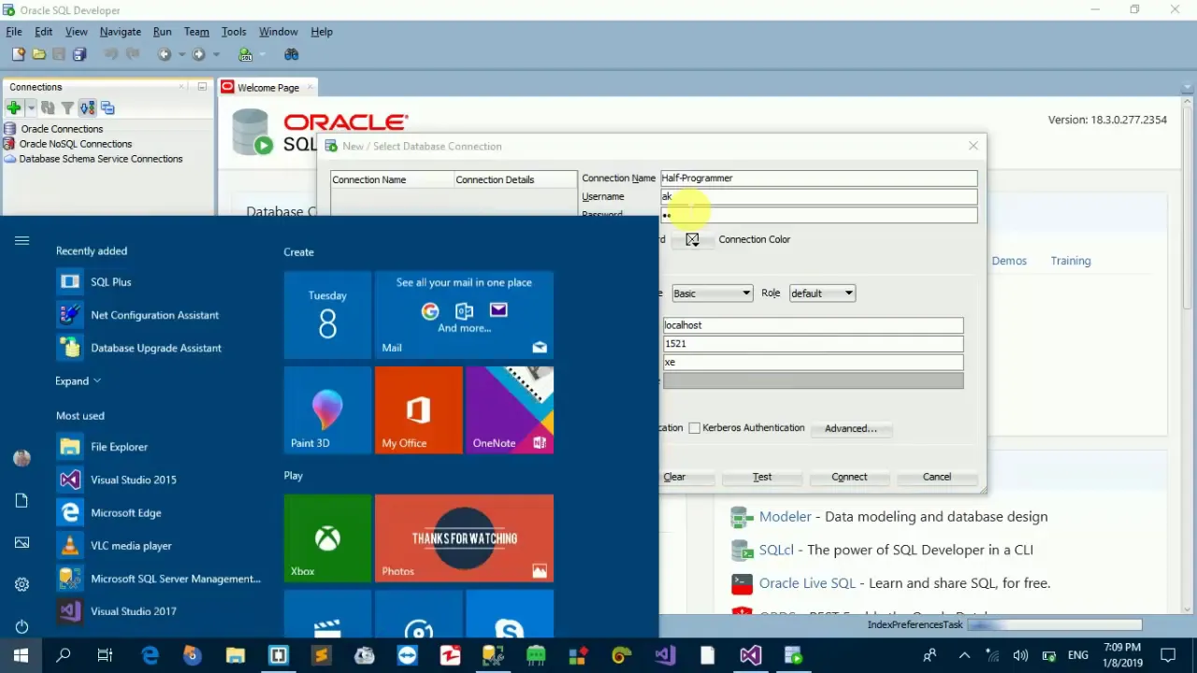
Task: Click Windows Start button on taskbar
Action: (21, 655)
